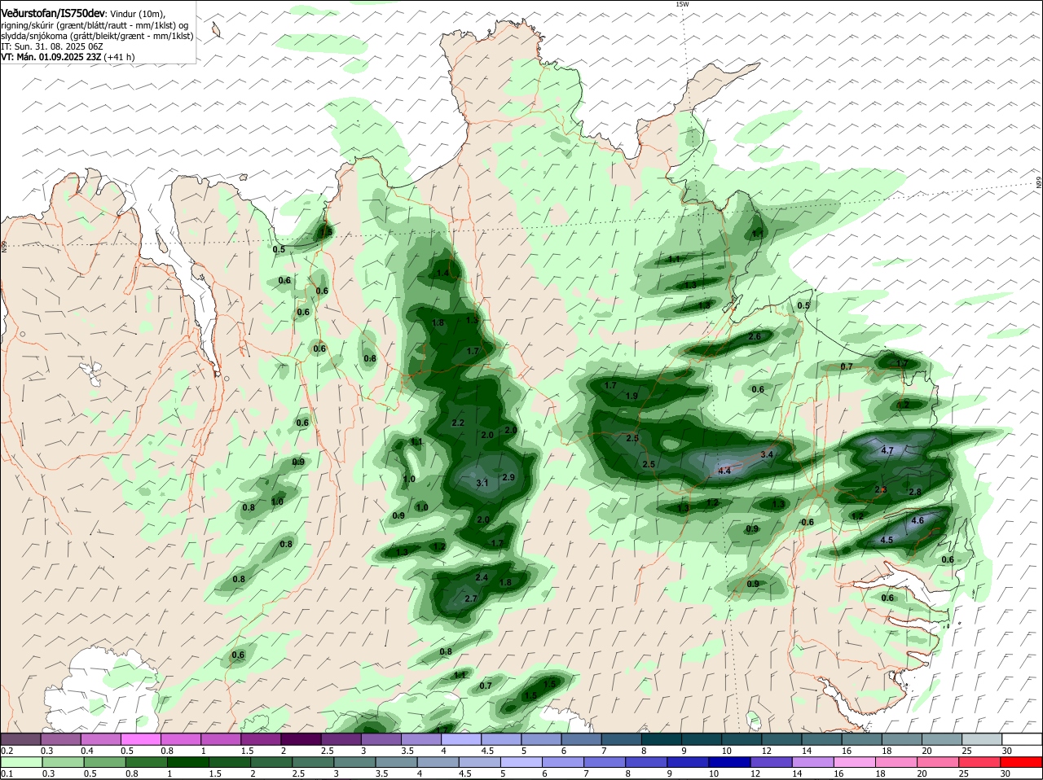The width and height of the screenshot is (1043, 780).
Task: Click the snow scale swatch between 1 and 1.5
Action: [x=221, y=738]
